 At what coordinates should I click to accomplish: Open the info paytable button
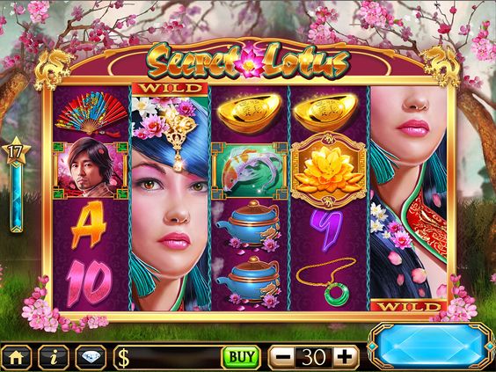coord(54,357)
